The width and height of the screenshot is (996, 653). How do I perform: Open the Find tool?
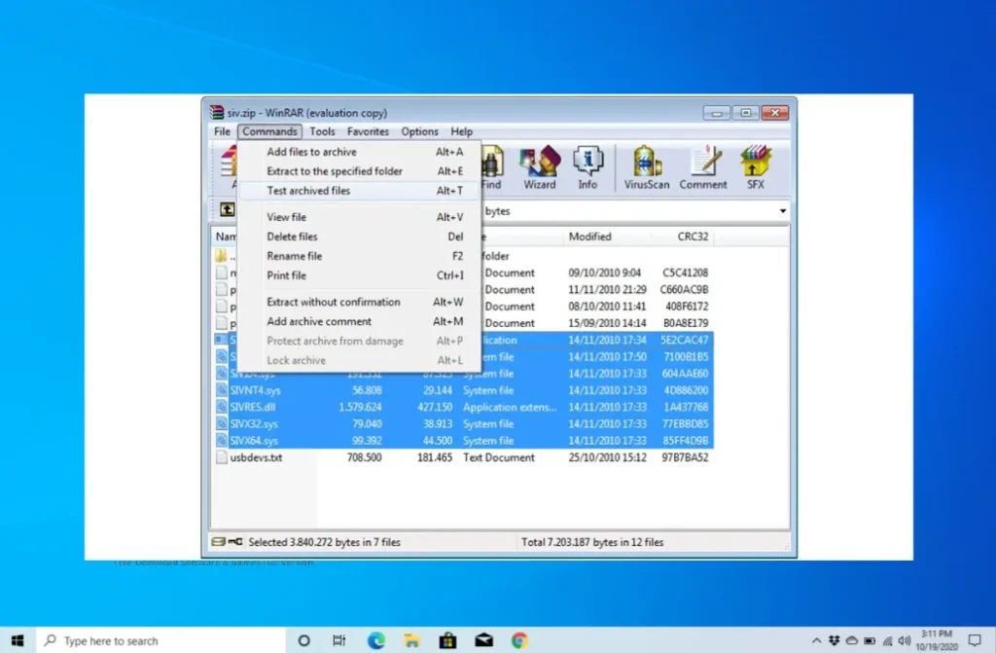coord(491,165)
